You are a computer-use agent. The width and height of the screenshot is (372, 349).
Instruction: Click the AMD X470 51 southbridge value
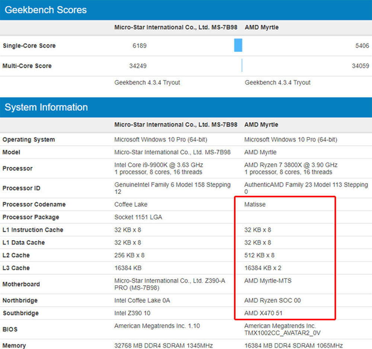(263, 313)
